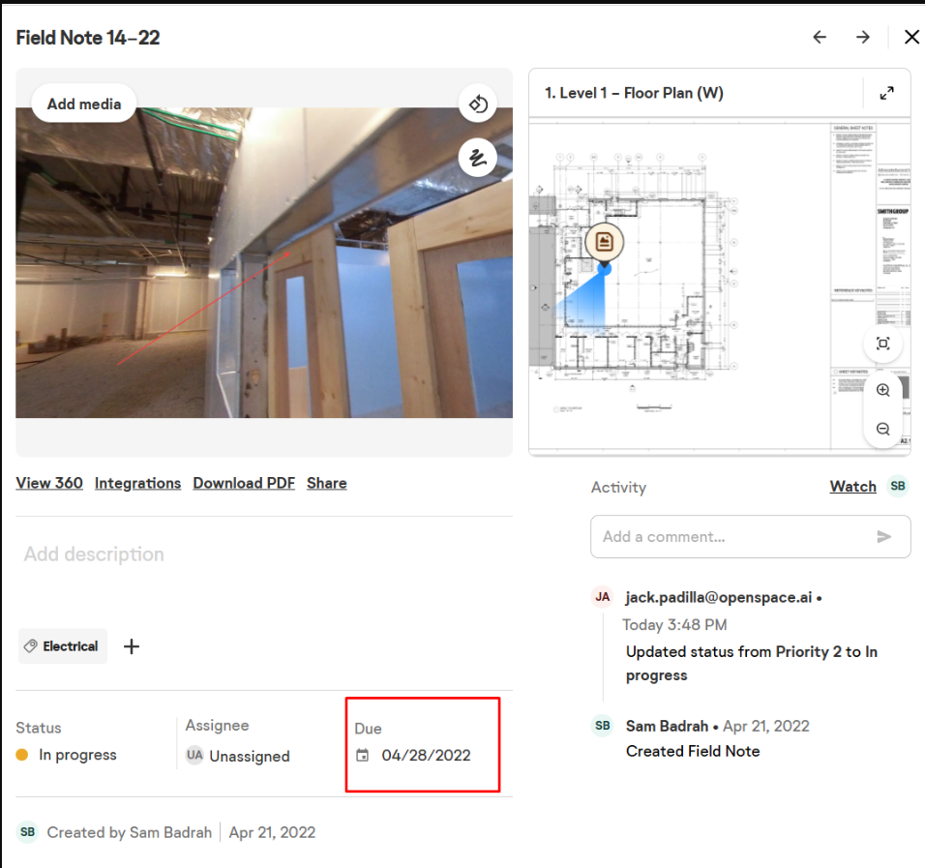925x868 pixels.
Task: Click the View 360 link
Action: [x=49, y=483]
